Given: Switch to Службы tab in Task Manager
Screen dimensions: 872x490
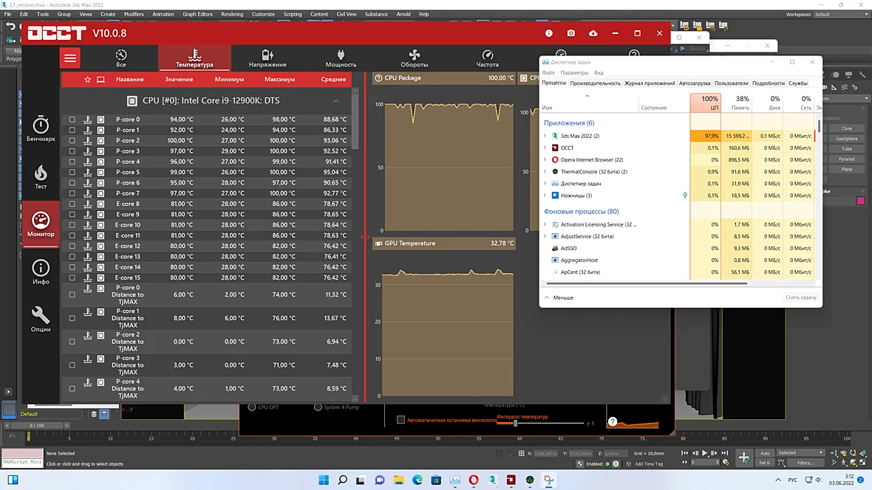Looking at the screenshot, I should (x=798, y=83).
